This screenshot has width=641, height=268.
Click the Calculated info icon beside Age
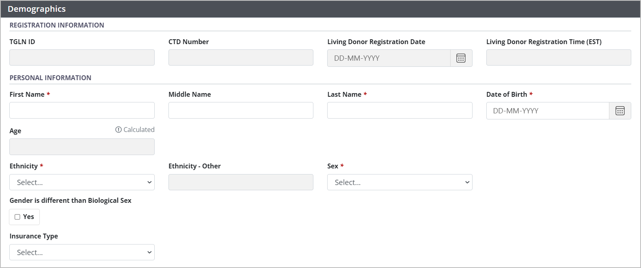[x=119, y=130]
